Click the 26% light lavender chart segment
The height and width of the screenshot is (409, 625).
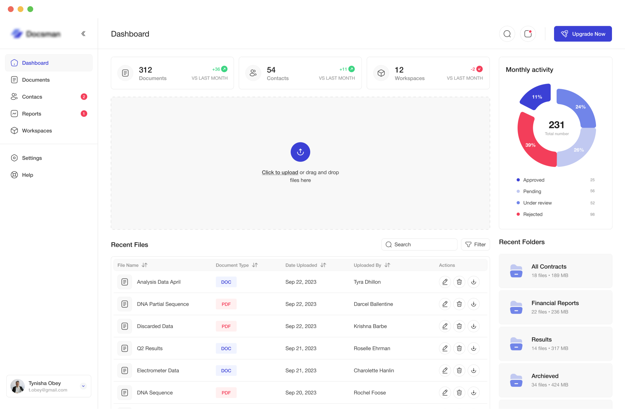579,150
